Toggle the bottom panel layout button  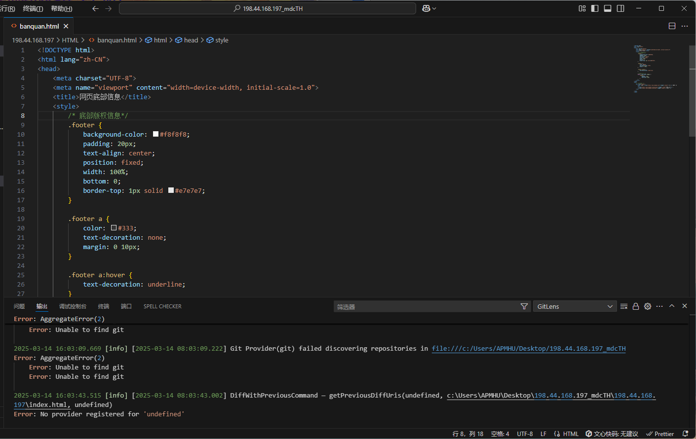pos(608,8)
